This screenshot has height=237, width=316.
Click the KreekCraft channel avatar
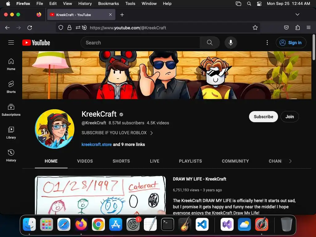(55, 129)
